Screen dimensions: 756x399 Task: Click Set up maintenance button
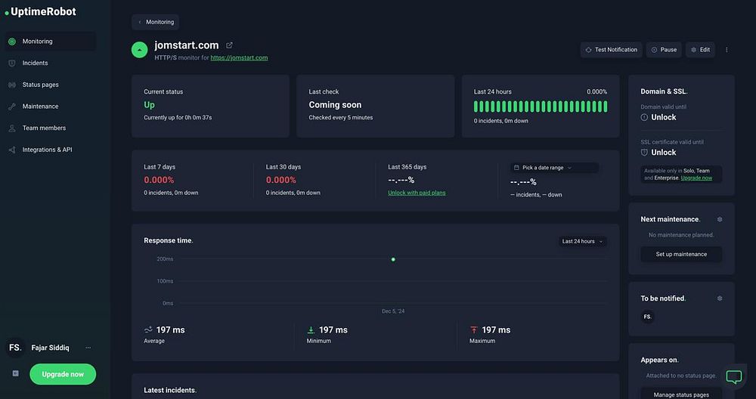(x=681, y=255)
